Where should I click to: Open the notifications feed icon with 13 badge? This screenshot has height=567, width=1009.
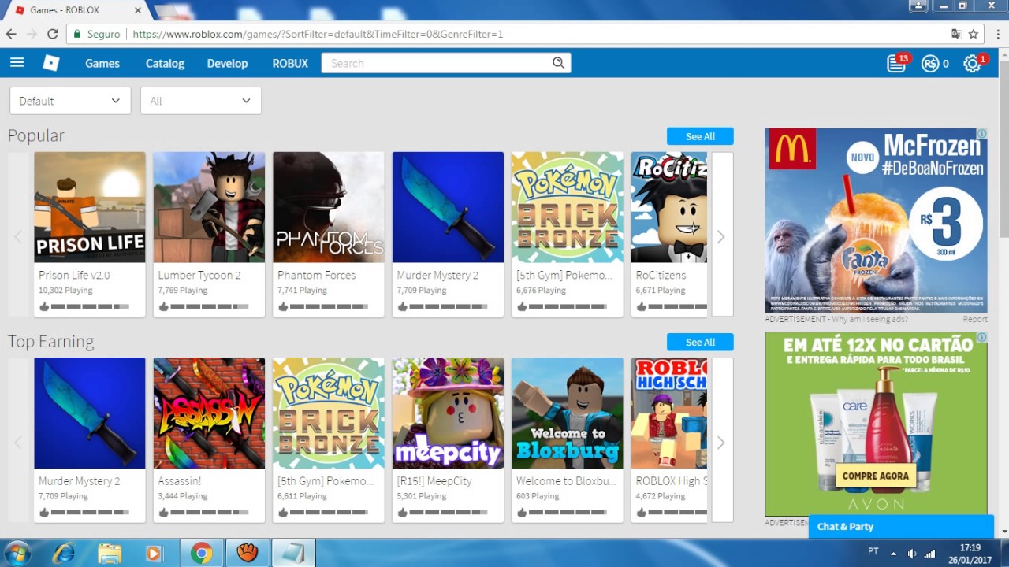tap(896, 64)
